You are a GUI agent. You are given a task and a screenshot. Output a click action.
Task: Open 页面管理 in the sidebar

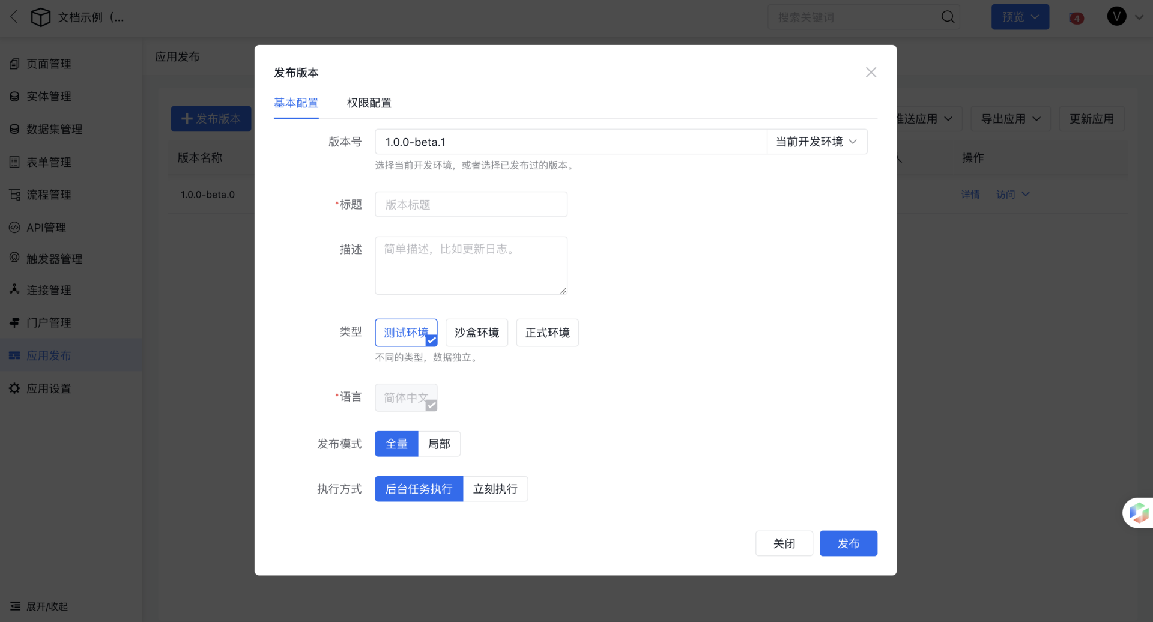pyautogui.click(x=49, y=64)
